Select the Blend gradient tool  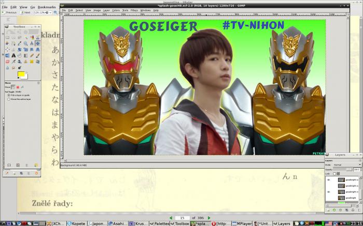click(26, 55)
